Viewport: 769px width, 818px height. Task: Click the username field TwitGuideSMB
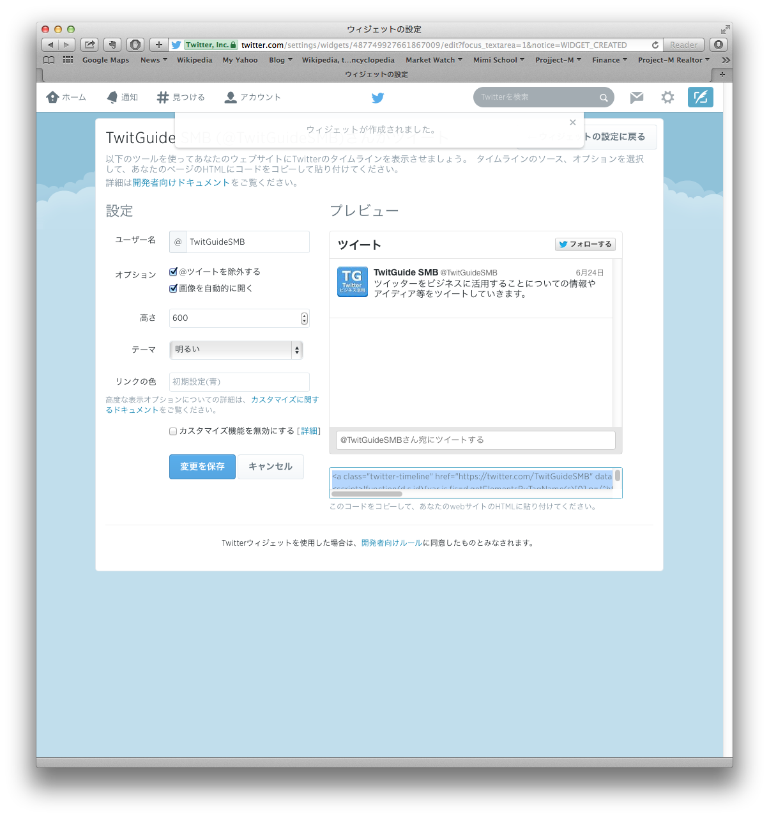pos(248,242)
